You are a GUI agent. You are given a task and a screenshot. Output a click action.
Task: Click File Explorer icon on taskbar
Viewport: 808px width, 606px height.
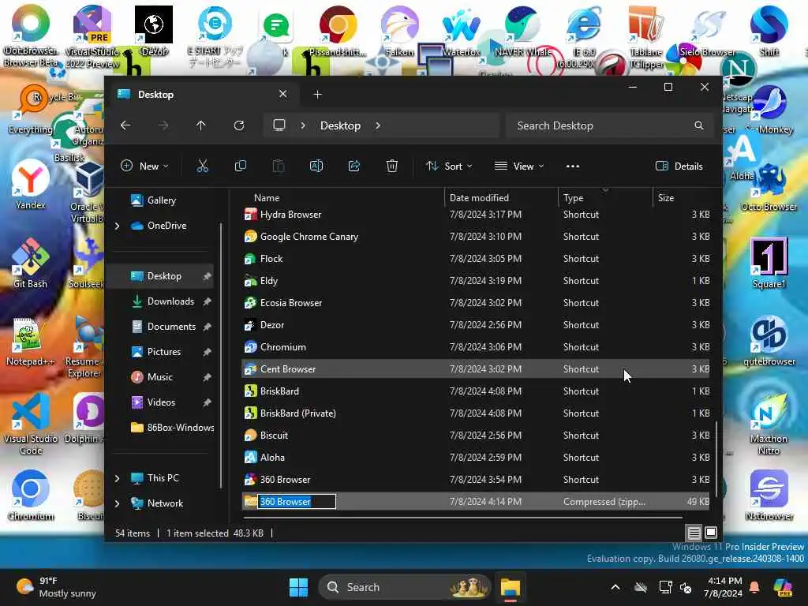(511, 587)
